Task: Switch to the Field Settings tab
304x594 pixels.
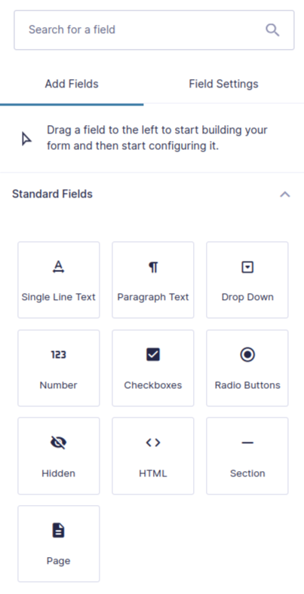Action: pos(223,84)
